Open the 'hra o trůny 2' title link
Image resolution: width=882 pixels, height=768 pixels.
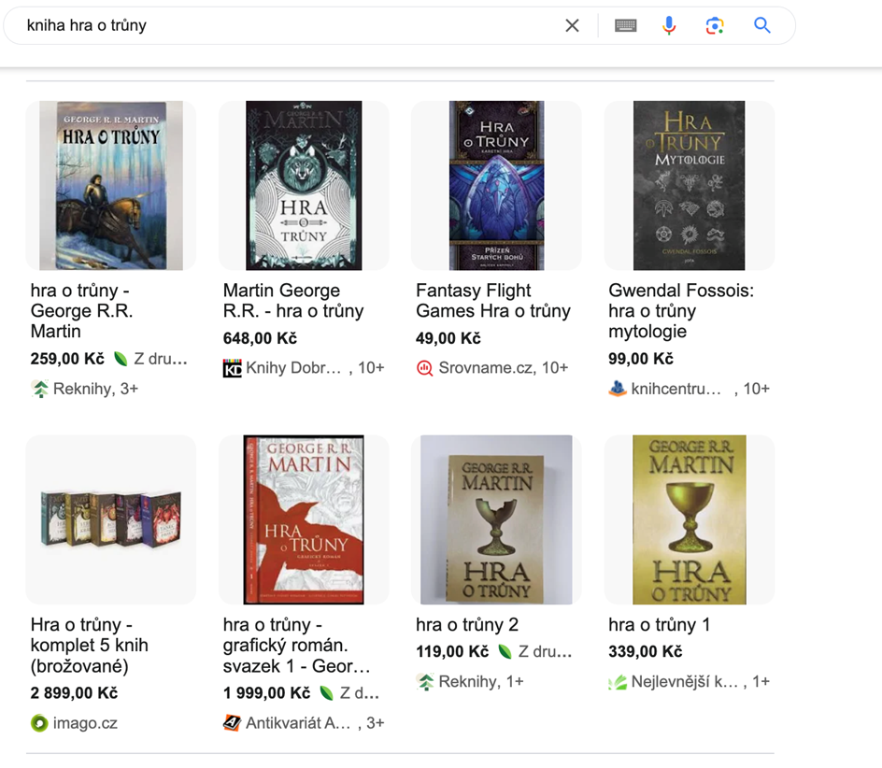click(x=467, y=624)
